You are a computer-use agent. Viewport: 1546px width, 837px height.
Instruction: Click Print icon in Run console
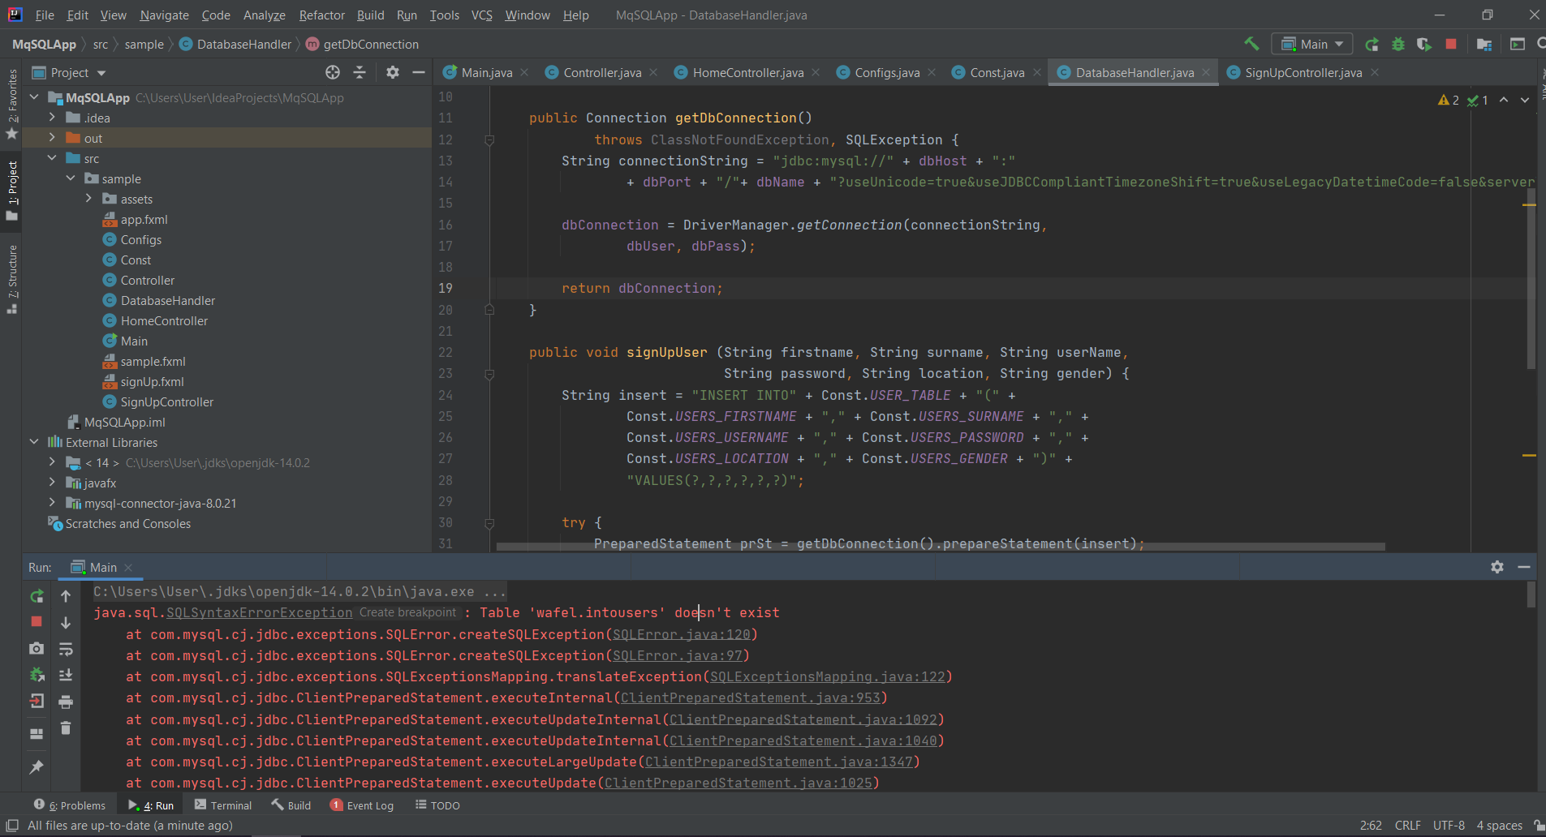66,702
